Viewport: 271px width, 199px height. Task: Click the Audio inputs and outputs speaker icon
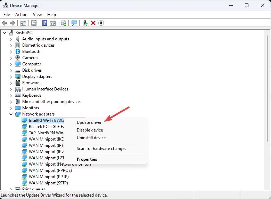(x=18, y=39)
